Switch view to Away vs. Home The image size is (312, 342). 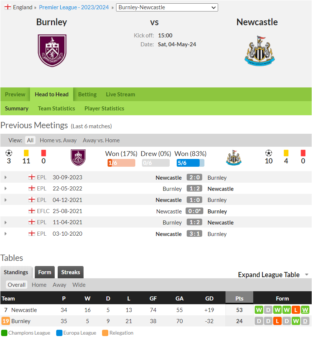[x=101, y=140]
